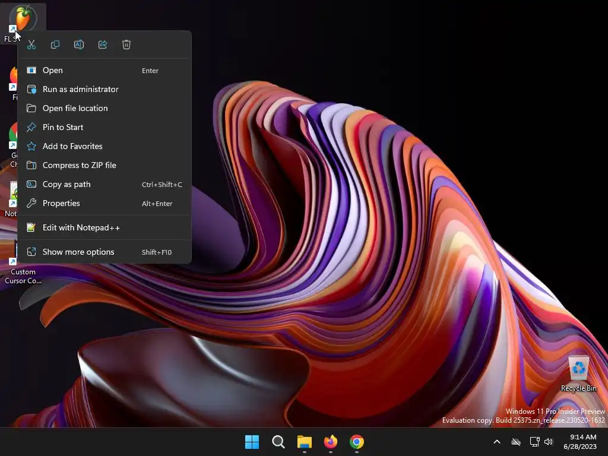Launch Google Chrome from the taskbar
The height and width of the screenshot is (456, 608).
357,442
